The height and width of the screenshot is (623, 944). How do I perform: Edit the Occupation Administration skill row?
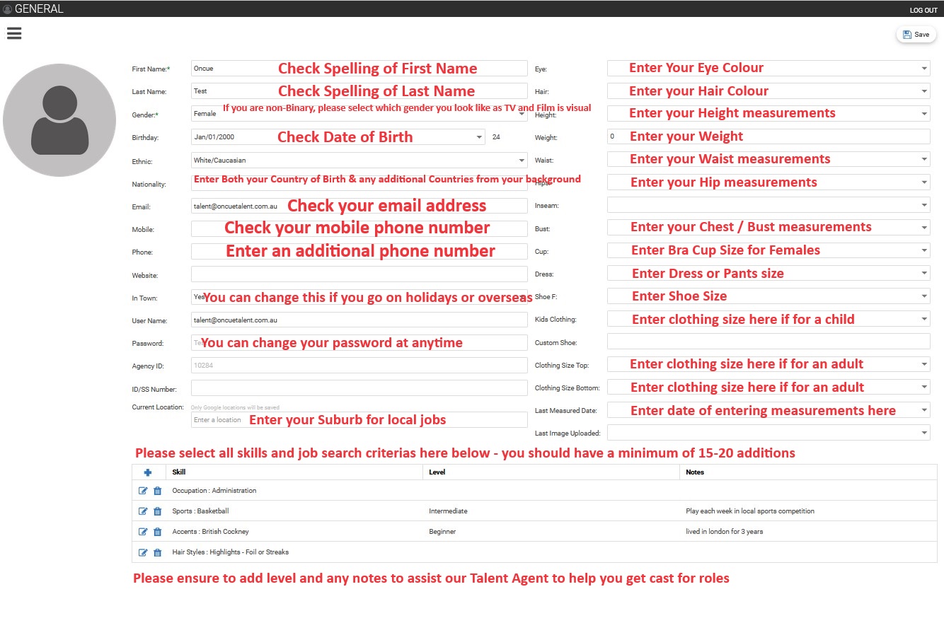[x=143, y=491]
